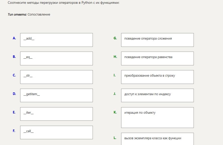Click 'вызов экземпляра класса как функции' box
The width and height of the screenshot is (223, 145).
point(157,139)
